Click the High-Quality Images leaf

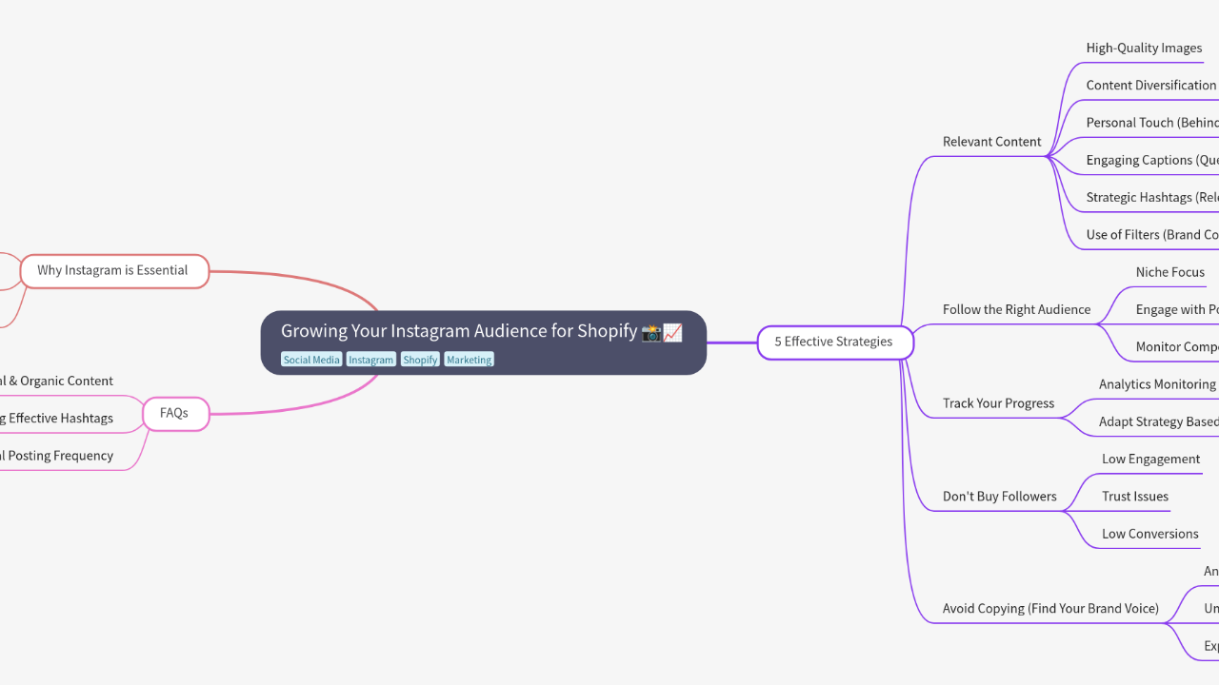1144,48
